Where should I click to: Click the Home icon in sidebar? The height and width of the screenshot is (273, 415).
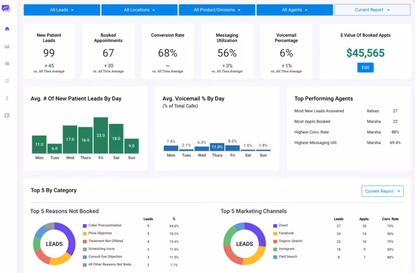7,28
